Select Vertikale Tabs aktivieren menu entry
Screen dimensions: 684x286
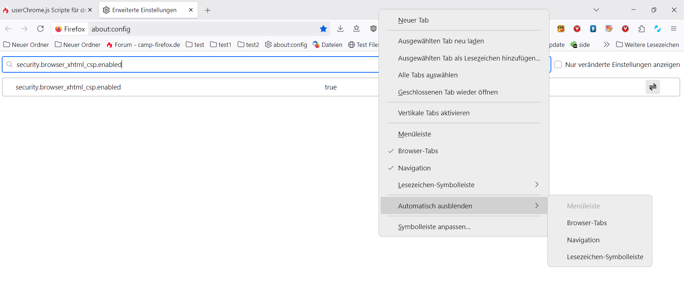coord(434,113)
